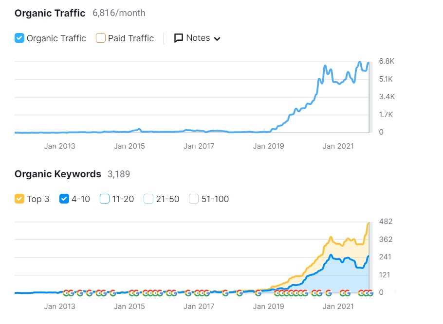The width and height of the screenshot is (443, 324).
Task: Click the 5.1K axis label
Action: click(386, 79)
